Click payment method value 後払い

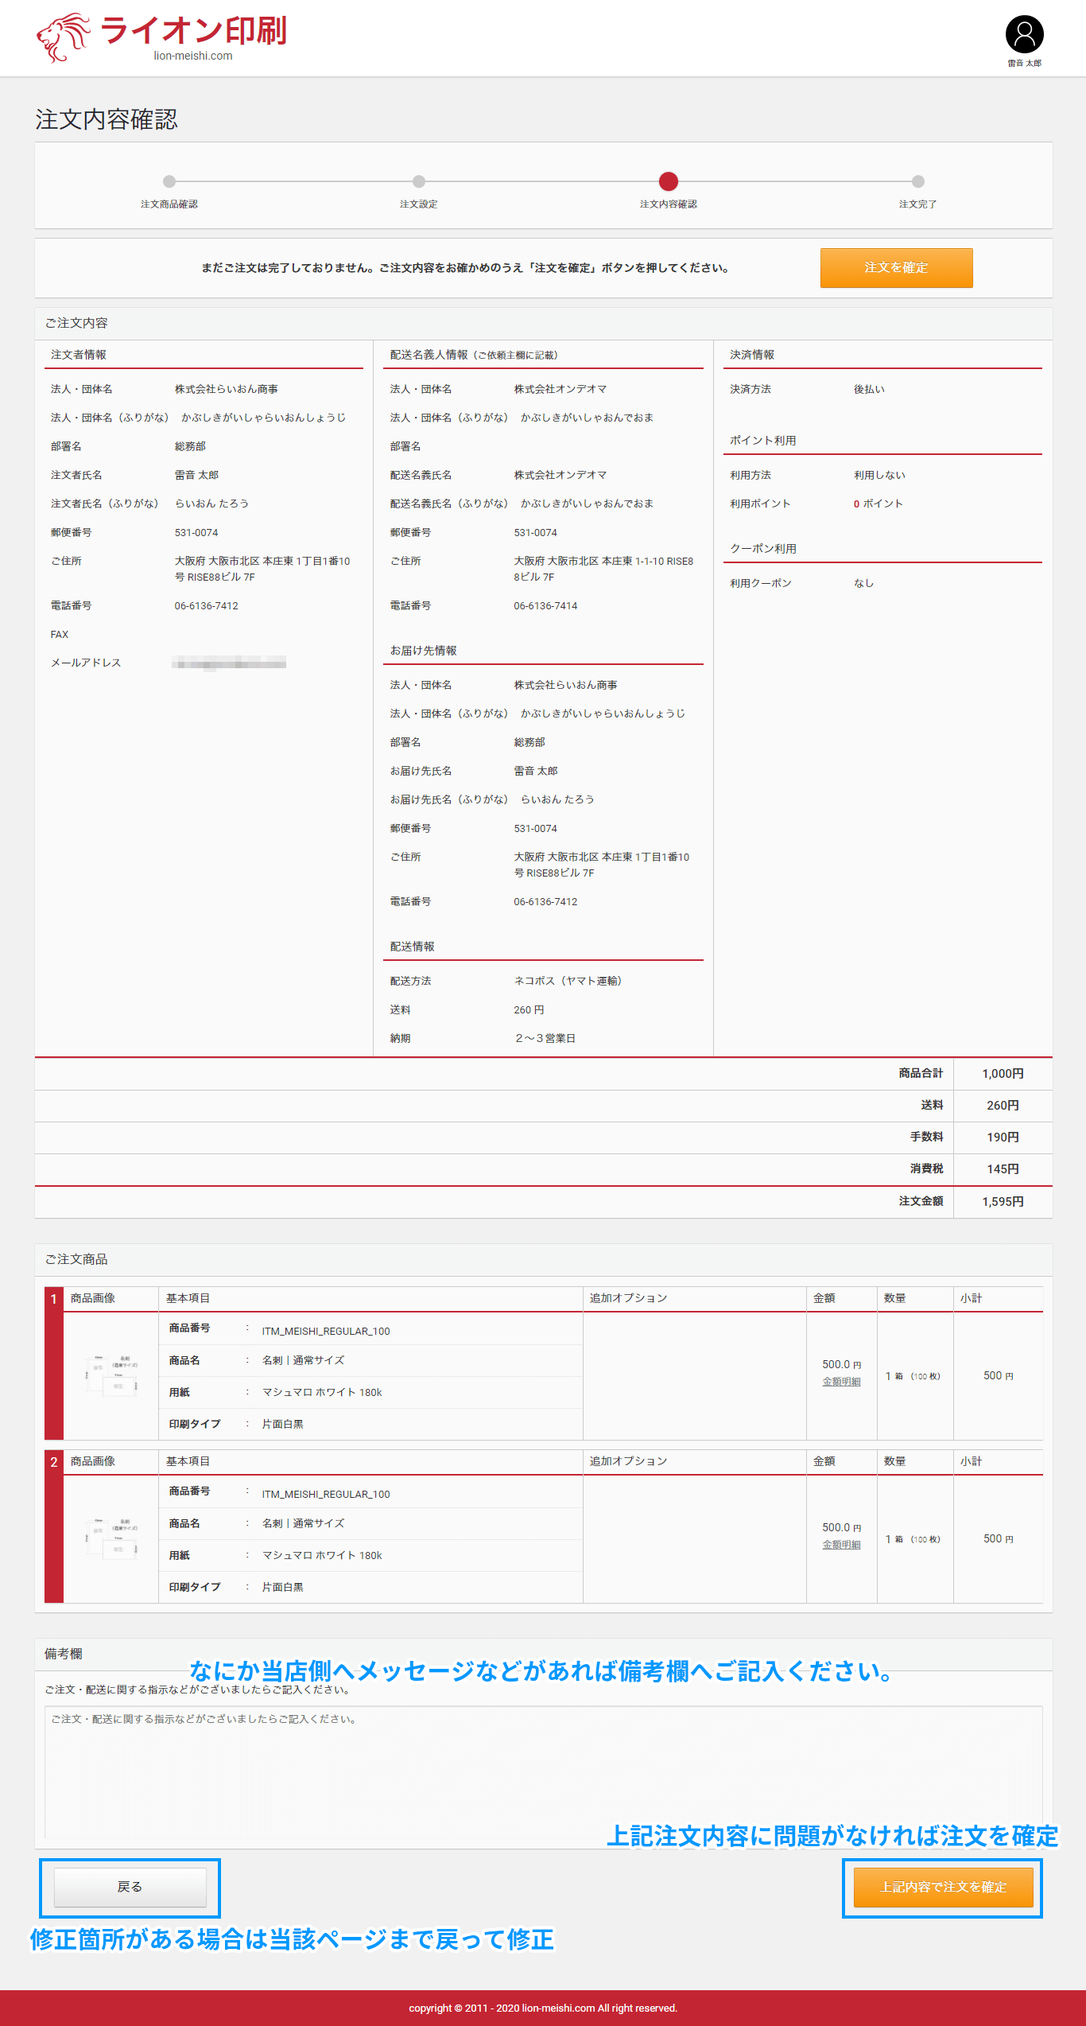coord(869,389)
